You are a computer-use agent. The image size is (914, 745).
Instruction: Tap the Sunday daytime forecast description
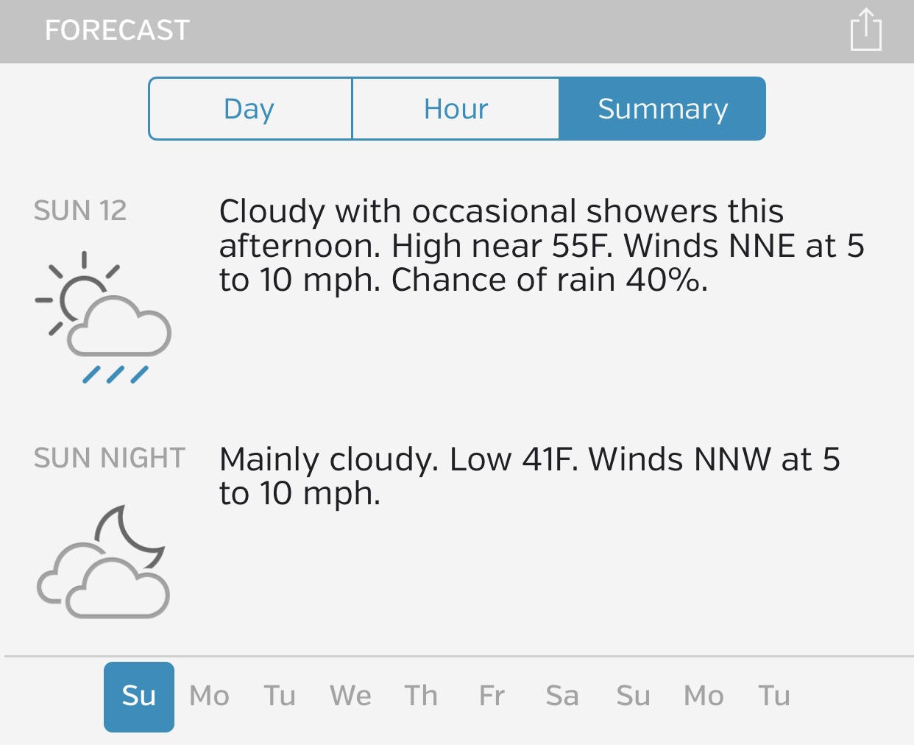click(x=541, y=246)
